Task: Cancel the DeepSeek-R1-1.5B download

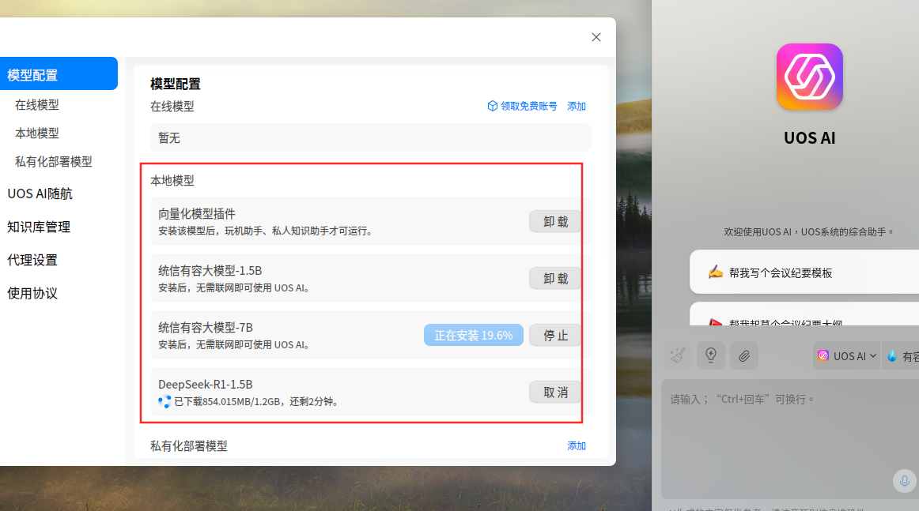Action: tap(555, 393)
